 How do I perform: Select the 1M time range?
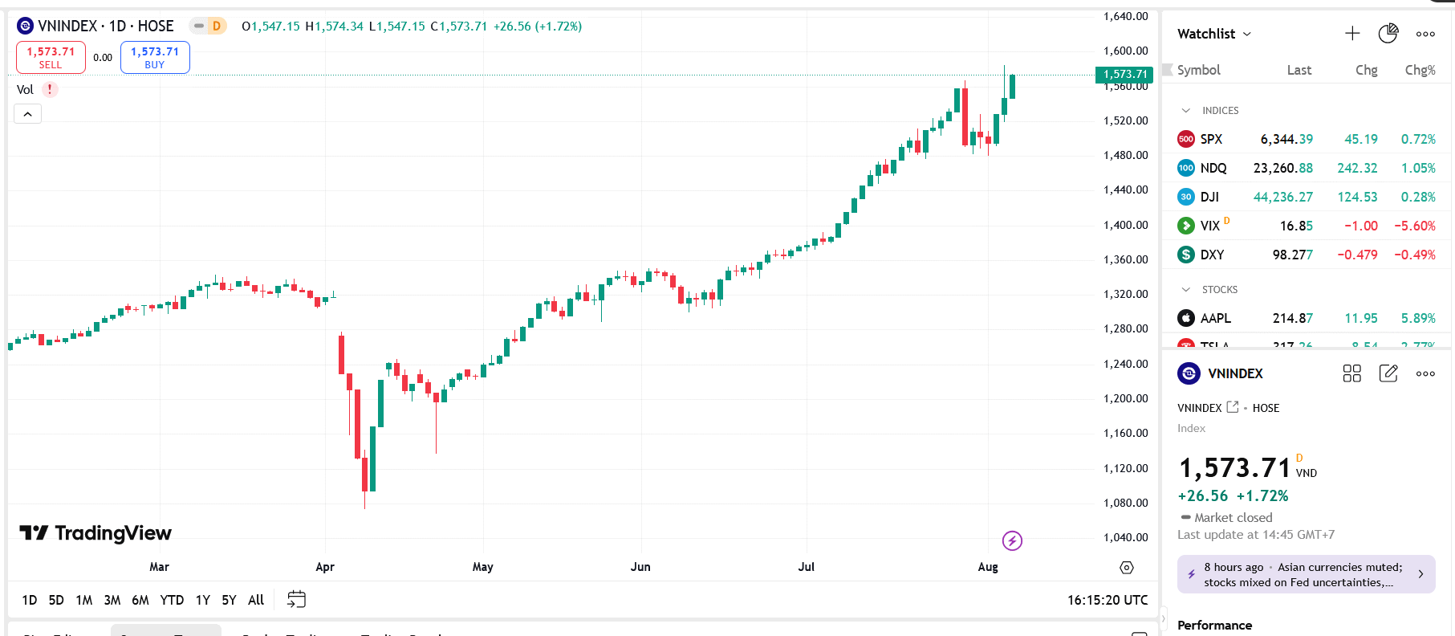tap(84, 600)
